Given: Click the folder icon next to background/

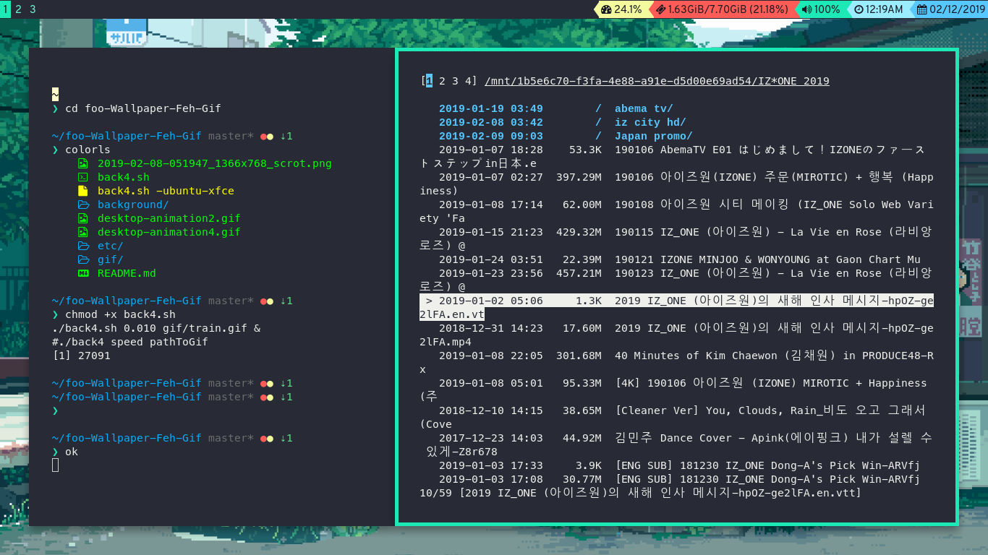Looking at the screenshot, I should pyautogui.click(x=83, y=205).
